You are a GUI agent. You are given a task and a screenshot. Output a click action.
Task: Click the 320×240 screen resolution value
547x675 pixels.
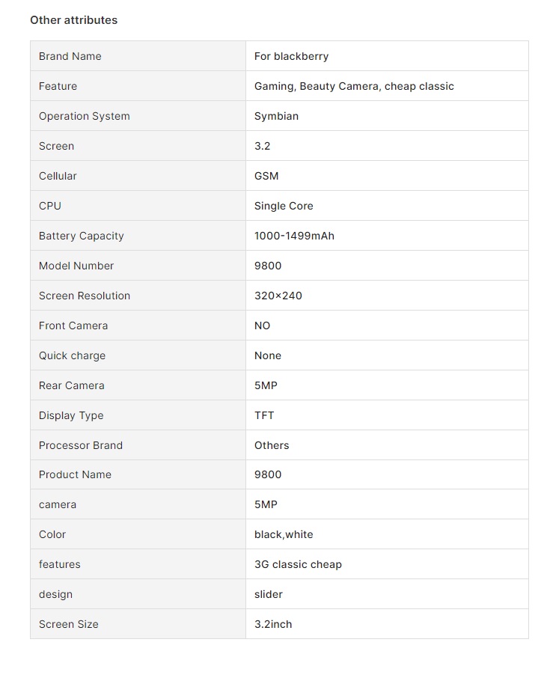[x=278, y=296]
